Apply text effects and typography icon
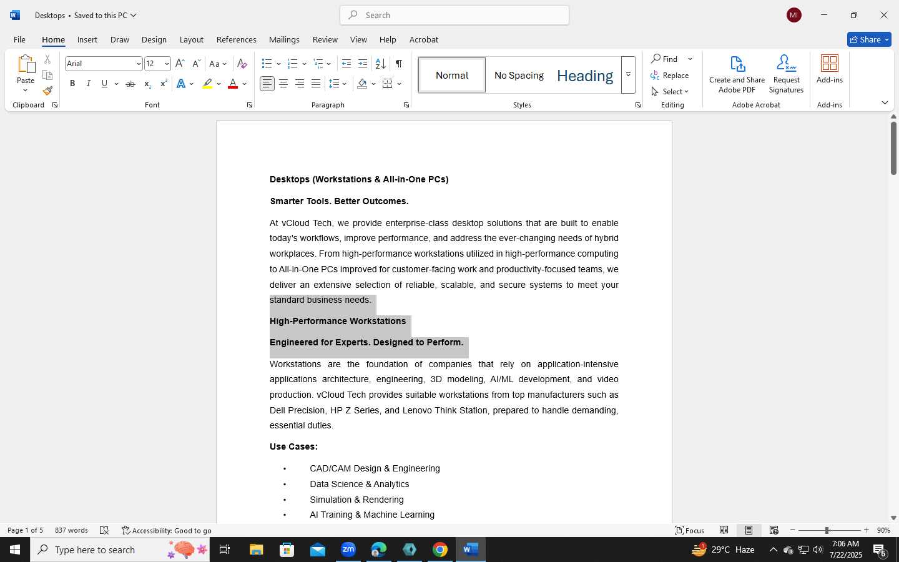This screenshot has height=562, width=899. [x=181, y=84]
